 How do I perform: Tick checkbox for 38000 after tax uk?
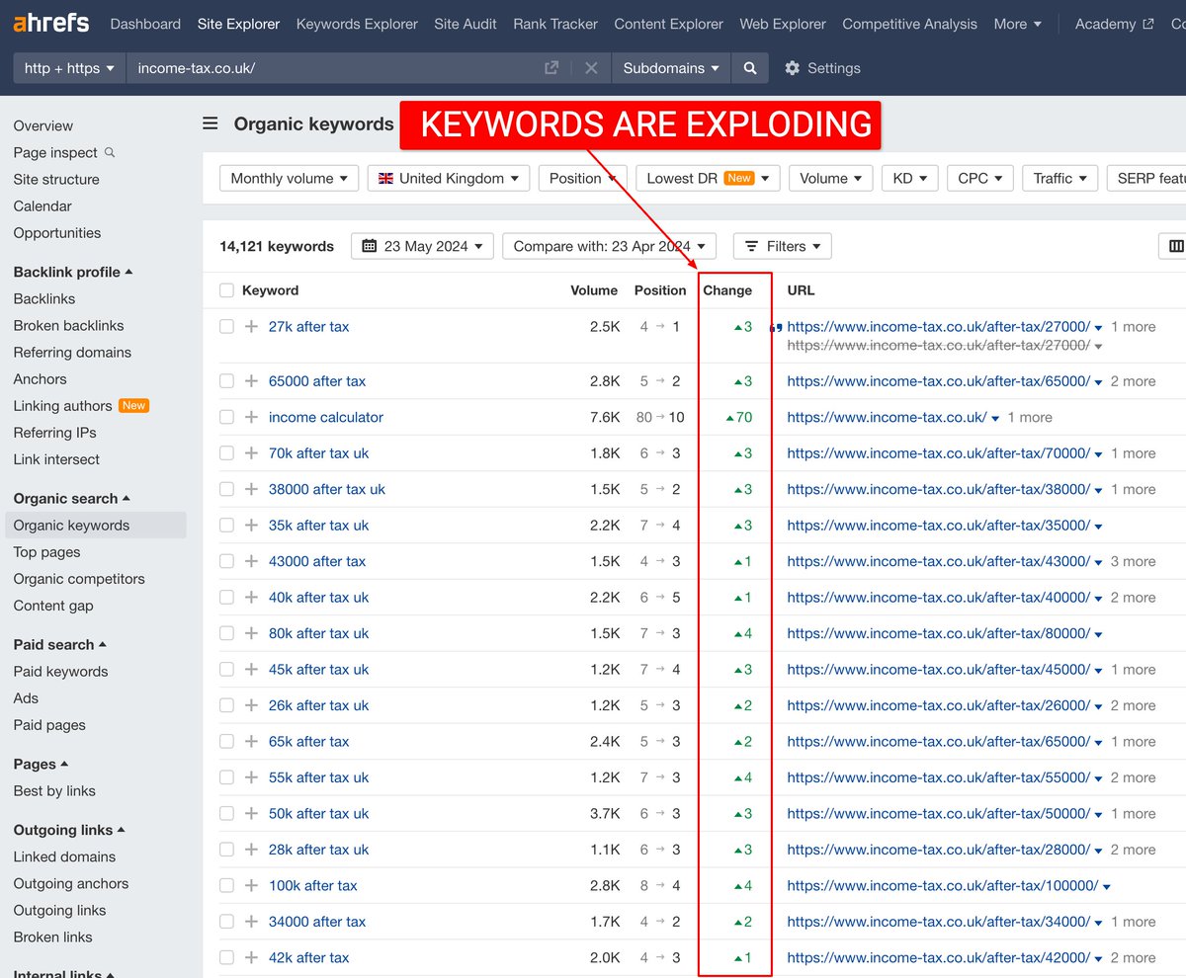pos(226,489)
